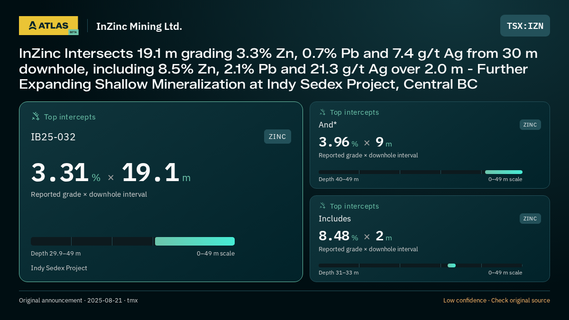This screenshot has width=569, height=320.
Task: Click 'Original announcement · 2025-08-21 · tmx' footer
Action: click(x=78, y=301)
